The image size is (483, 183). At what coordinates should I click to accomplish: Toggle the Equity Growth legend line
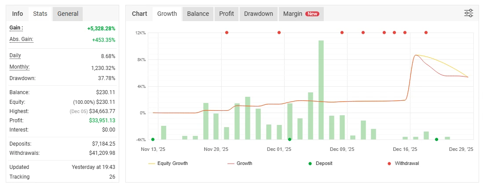click(x=168, y=163)
